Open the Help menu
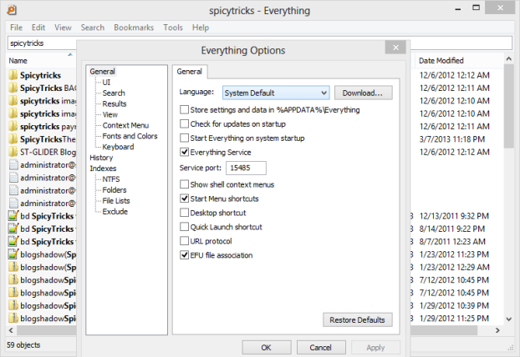520x357 pixels. click(201, 28)
